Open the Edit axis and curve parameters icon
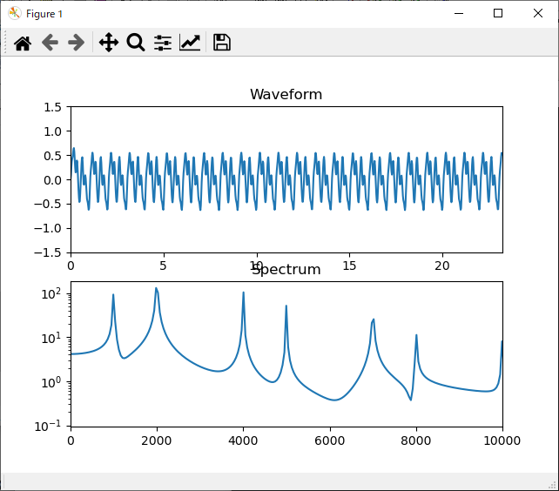The image size is (559, 491). click(x=190, y=43)
